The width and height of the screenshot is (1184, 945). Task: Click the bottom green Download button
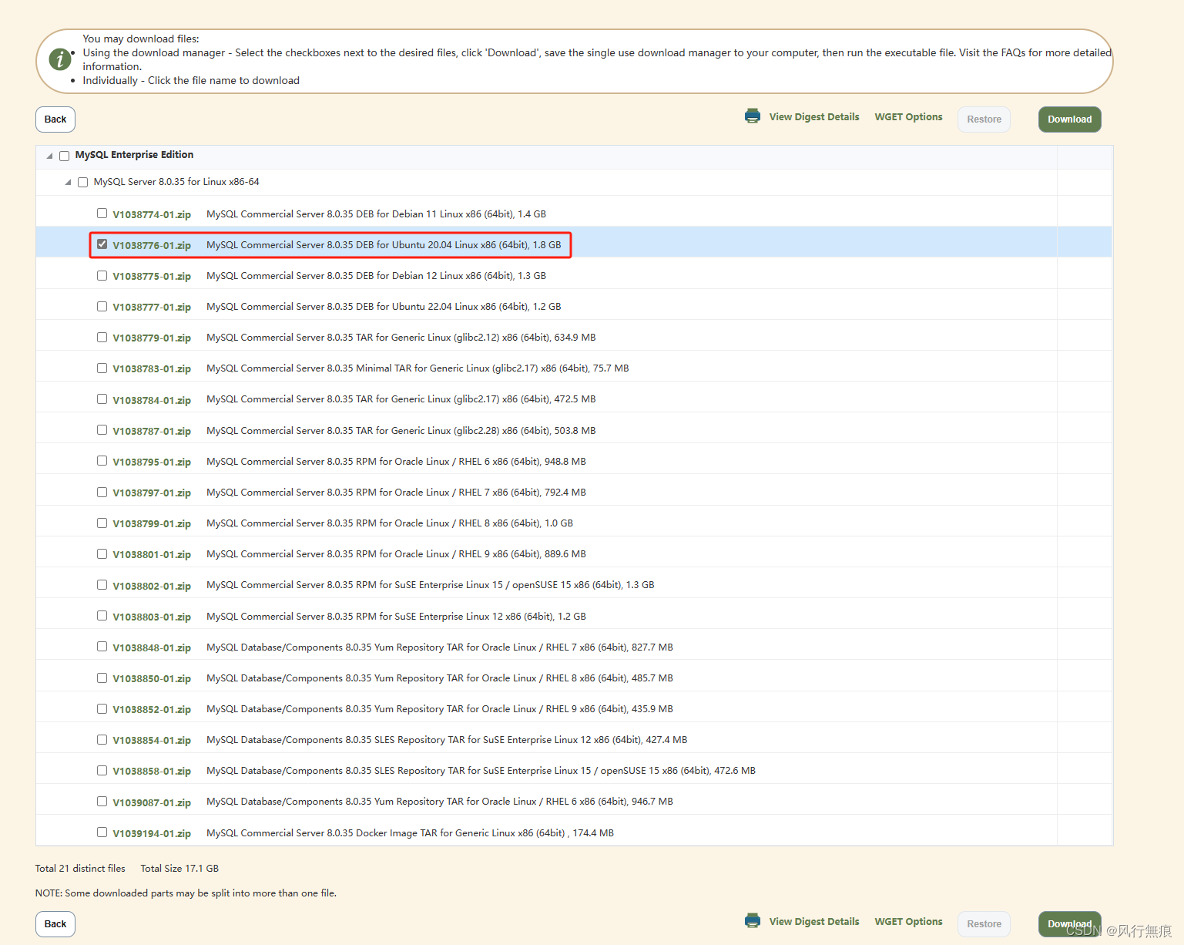[x=1070, y=924]
